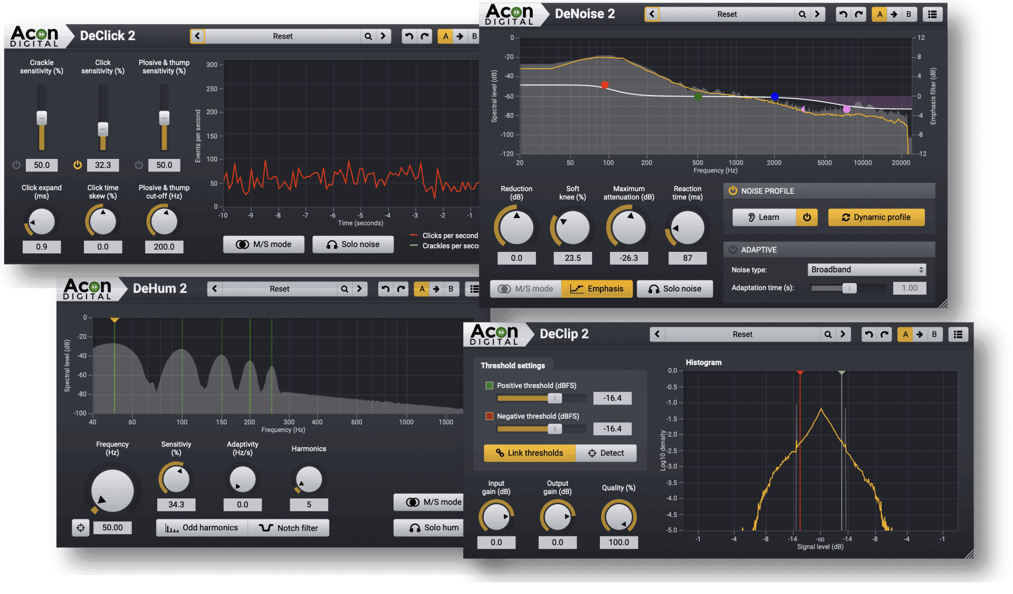The width and height of the screenshot is (1013, 594).
Task: Click Adaptation time value field
Action: (x=909, y=288)
